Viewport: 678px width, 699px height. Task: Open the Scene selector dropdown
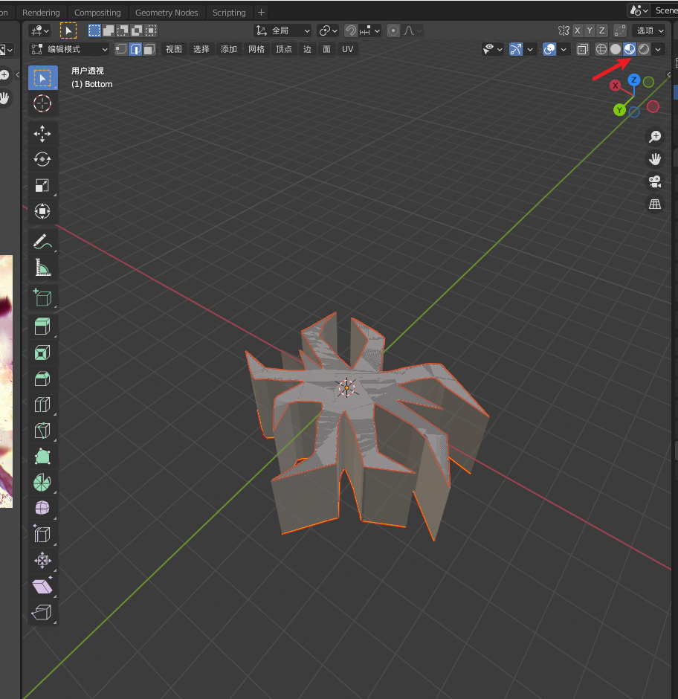tap(638, 10)
